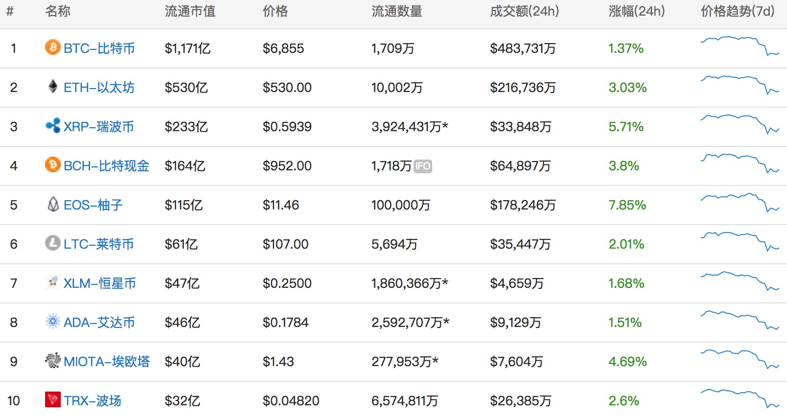This screenshot has width=787, height=419.
Task: Click the red TRX Tron icon
Action: pyautogui.click(x=53, y=400)
